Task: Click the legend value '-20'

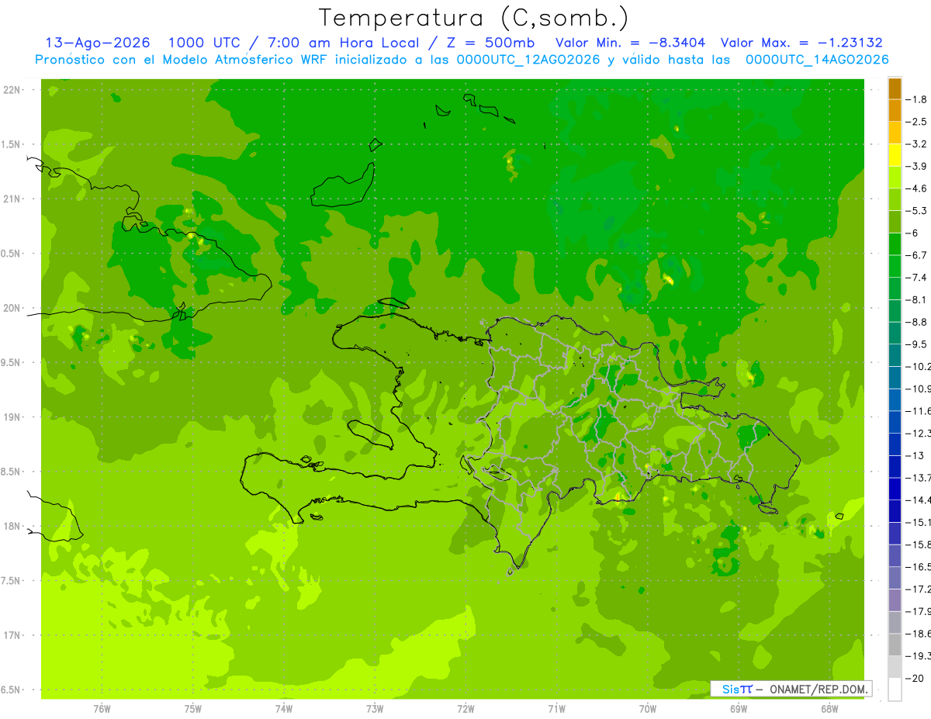Action: click(915, 679)
